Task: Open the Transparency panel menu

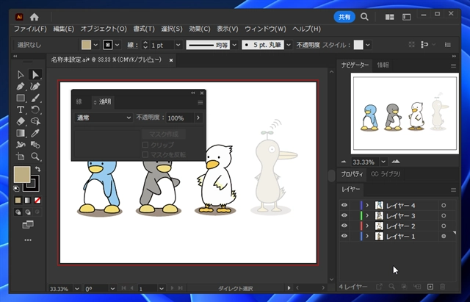Action: click(200, 103)
